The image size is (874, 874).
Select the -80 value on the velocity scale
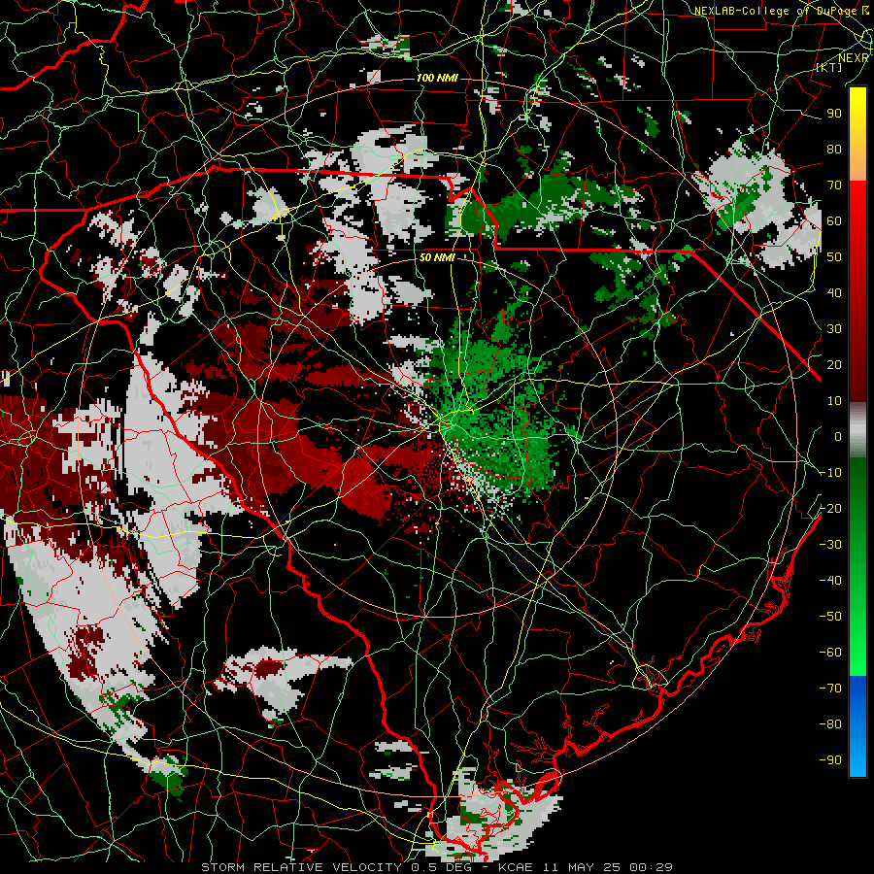[830, 724]
